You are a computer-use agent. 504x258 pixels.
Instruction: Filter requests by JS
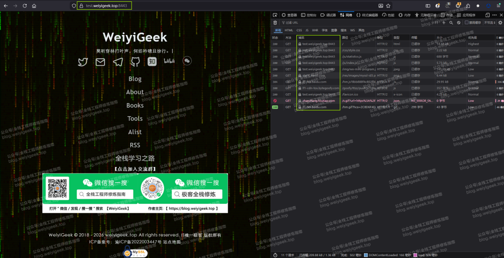307,30
